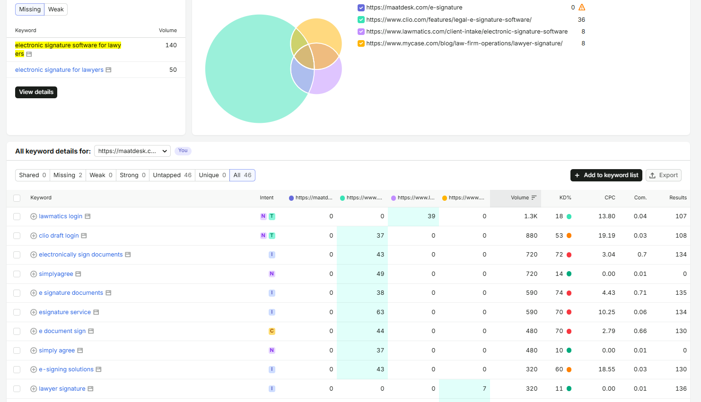Image resolution: width=701 pixels, height=402 pixels.
Task: Uncheck the clio.com legend checkbox
Action: click(x=361, y=20)
